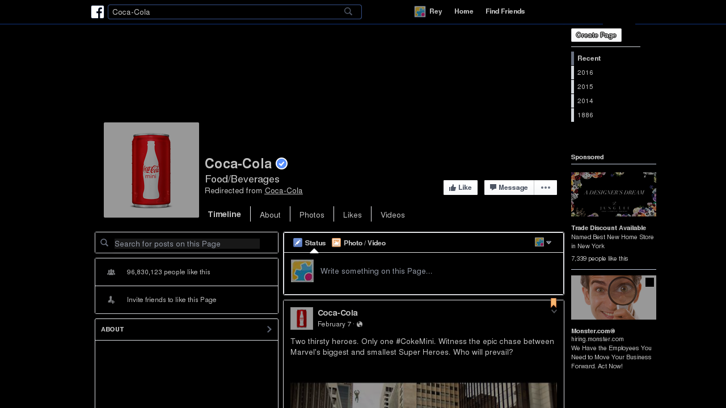The image size is (726, 408).
Task: Open Find Friends in top navigation
Action: click(x=505, y=11)
